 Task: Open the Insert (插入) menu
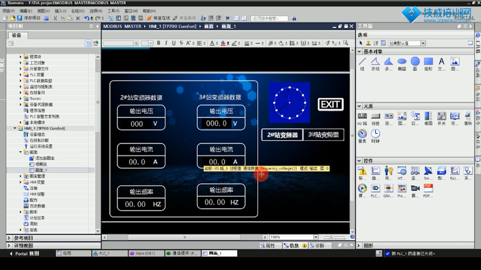pos(60,11)
